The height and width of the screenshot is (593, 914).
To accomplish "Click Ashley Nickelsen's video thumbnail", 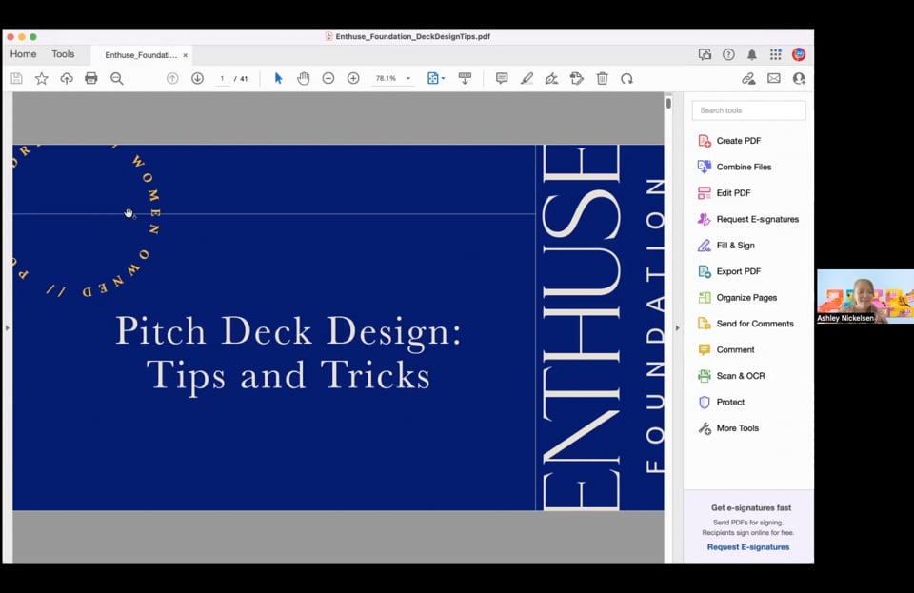I will tap(865, 297).
